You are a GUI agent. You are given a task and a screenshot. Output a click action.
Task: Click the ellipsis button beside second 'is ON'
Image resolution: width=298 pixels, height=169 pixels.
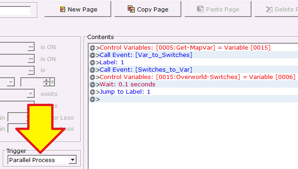coord(31,59)
